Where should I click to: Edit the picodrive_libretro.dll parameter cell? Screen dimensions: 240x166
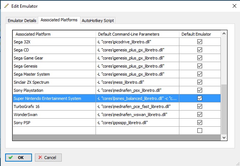(137, 42)
